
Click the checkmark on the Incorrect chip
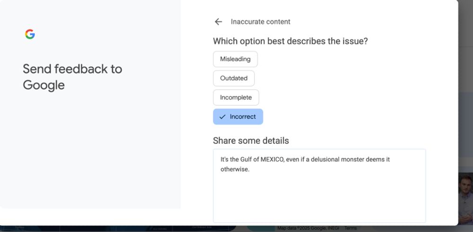[x=222, y=117]
